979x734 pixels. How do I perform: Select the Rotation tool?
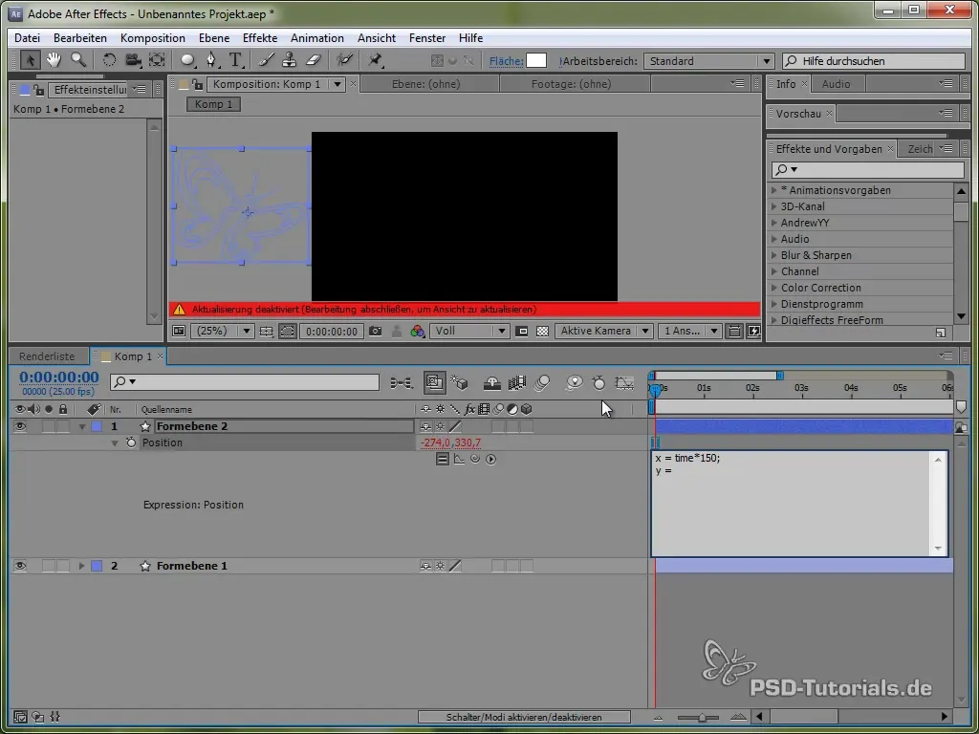[x=109, y=60]
